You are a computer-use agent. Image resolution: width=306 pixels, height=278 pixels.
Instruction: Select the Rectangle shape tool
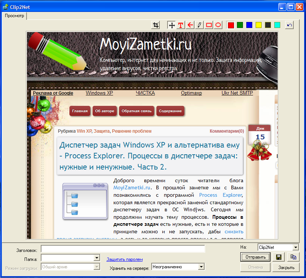[x=209, y=25]
